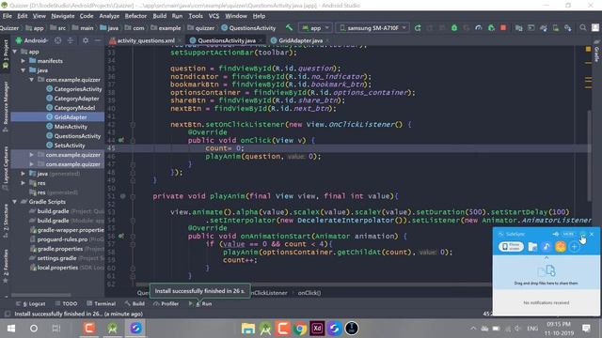Click Windows Start button
Viewport: 602px width, 338px height.
11,329
